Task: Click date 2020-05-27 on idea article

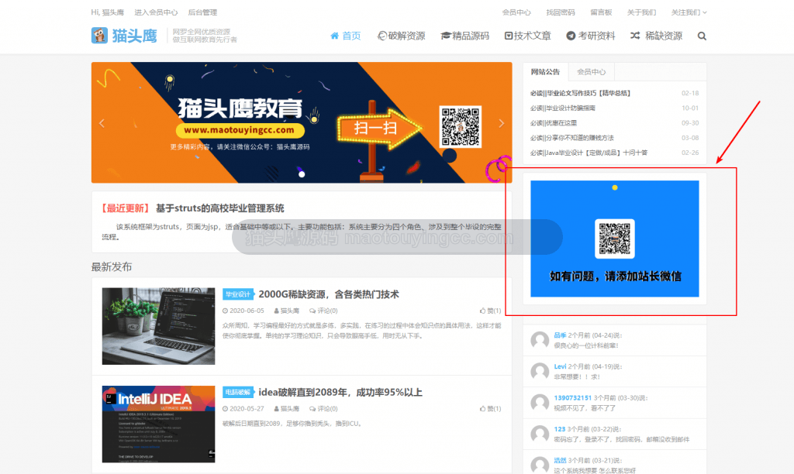Action: pos(243,409)
